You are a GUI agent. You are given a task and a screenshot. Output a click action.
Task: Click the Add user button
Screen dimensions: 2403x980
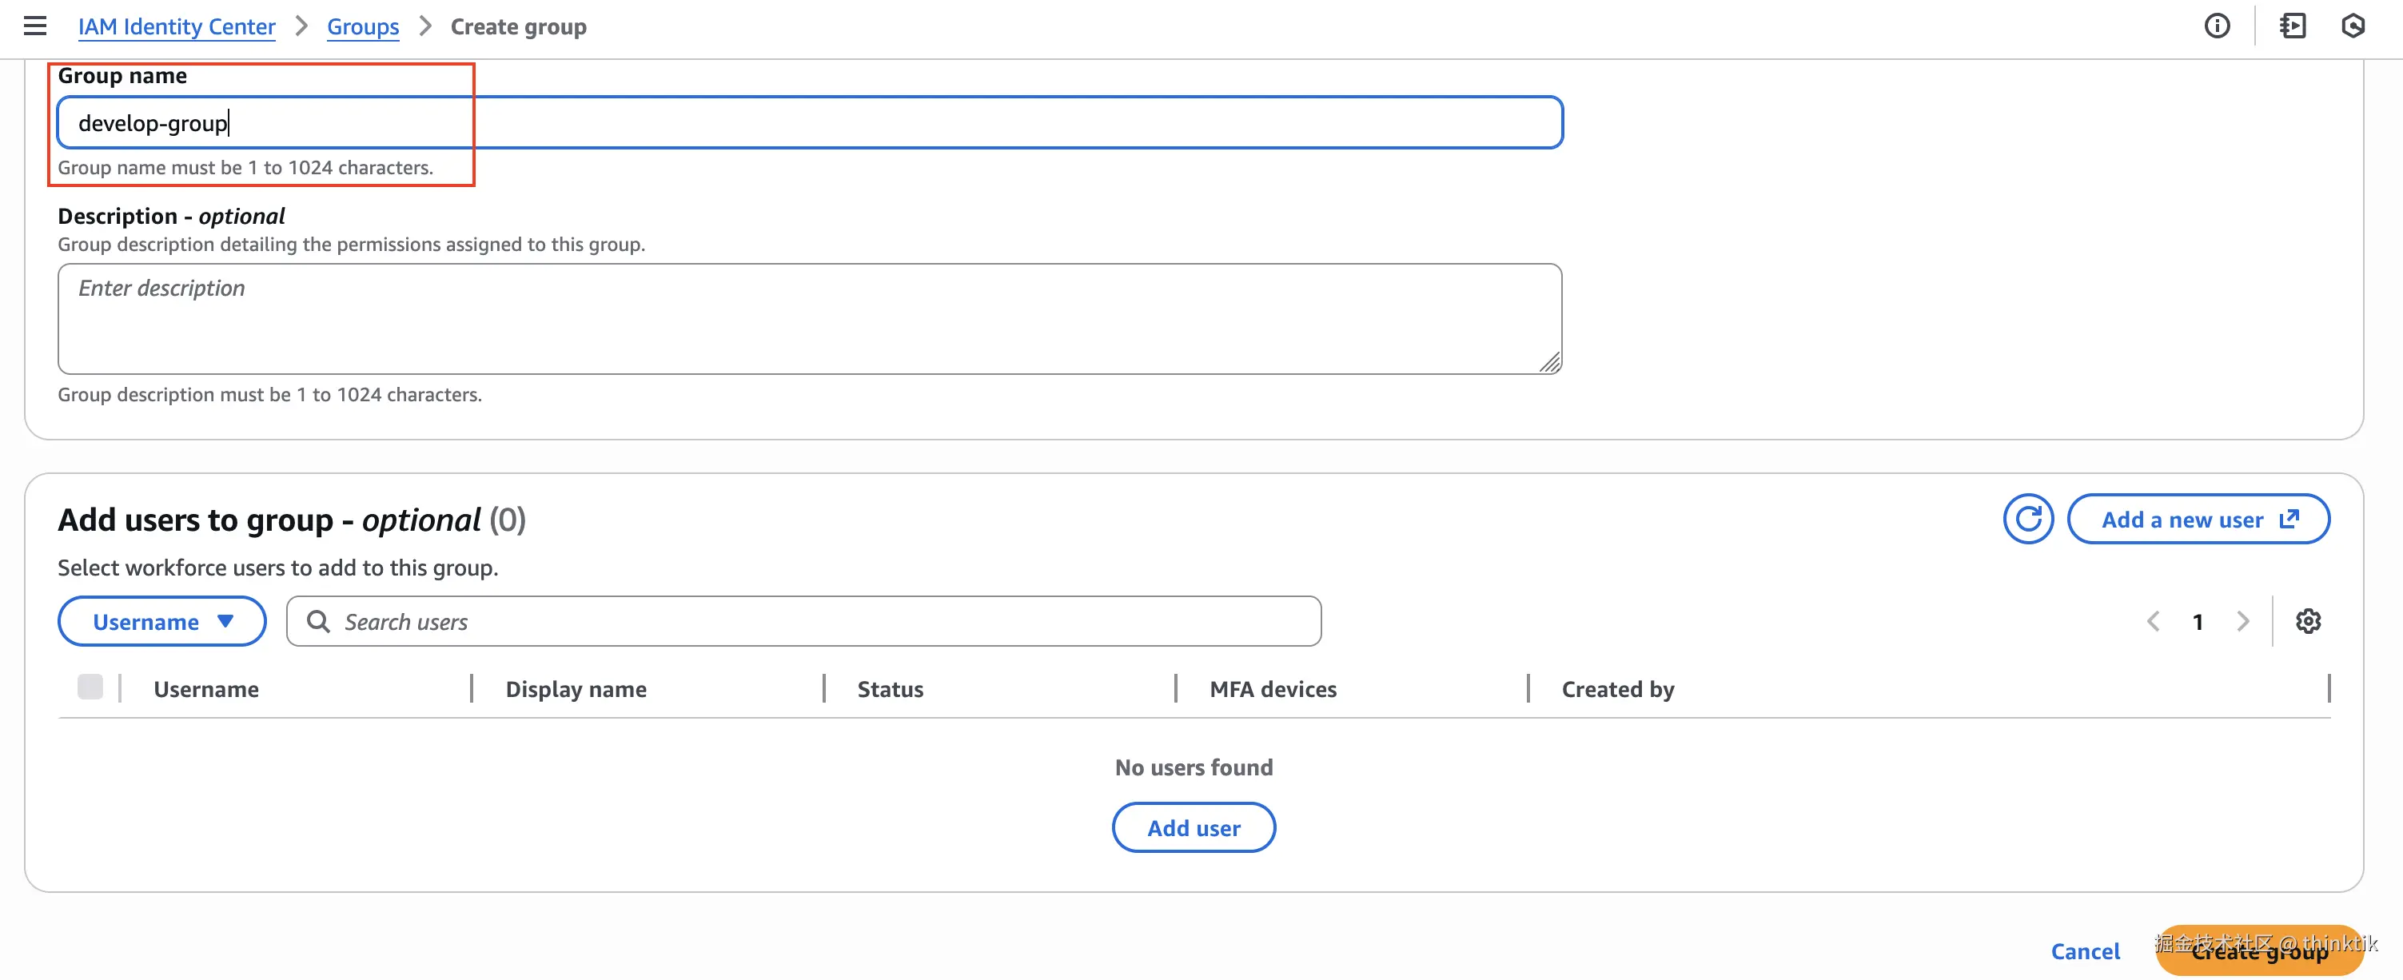[x=1193, y=828]
